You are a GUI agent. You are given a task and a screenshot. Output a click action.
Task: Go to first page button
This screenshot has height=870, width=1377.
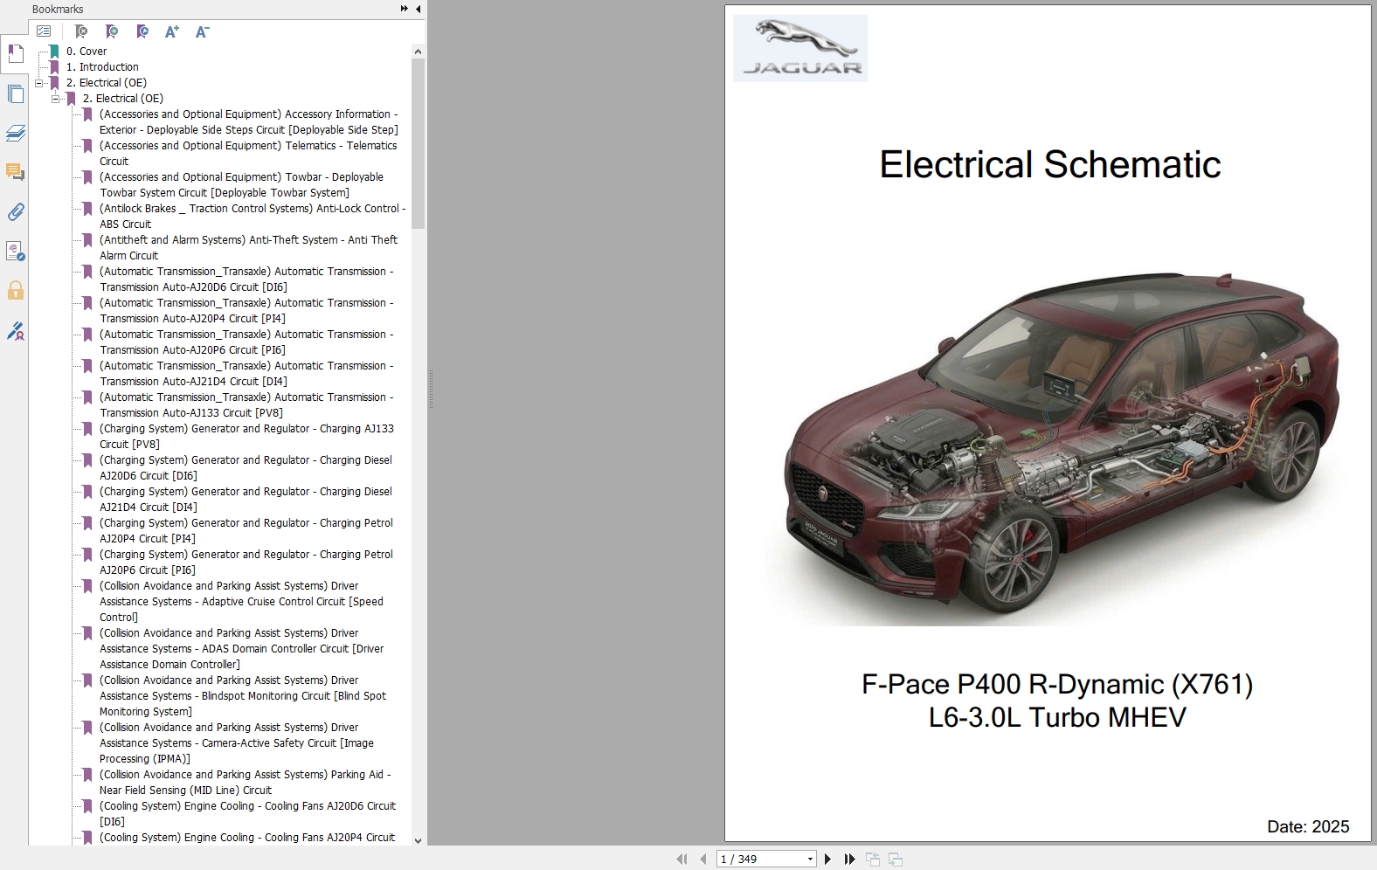(682, 859)
